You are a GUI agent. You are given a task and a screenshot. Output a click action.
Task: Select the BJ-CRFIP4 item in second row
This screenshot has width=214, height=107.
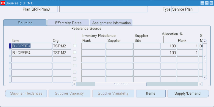click(x=32, y=53)
